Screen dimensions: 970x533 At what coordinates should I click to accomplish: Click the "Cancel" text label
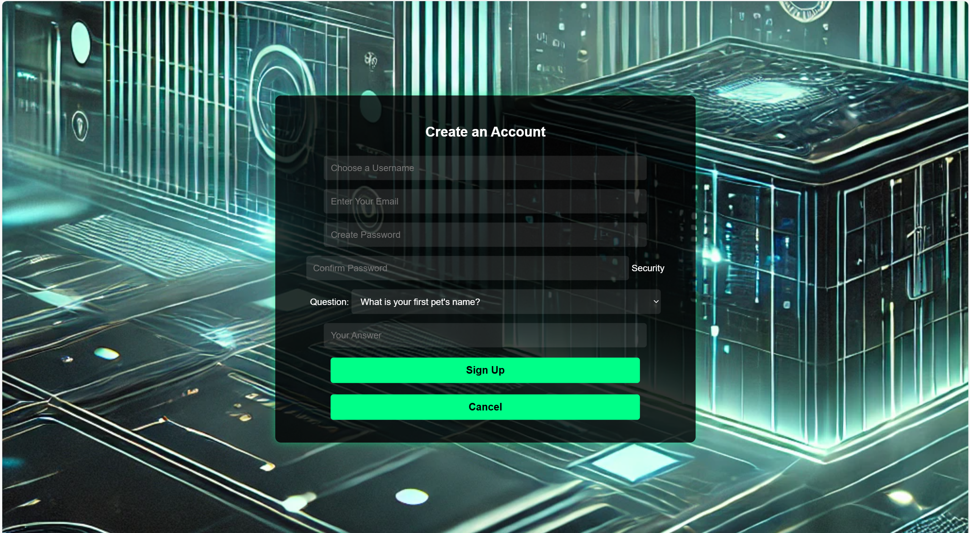coord(485,407)
